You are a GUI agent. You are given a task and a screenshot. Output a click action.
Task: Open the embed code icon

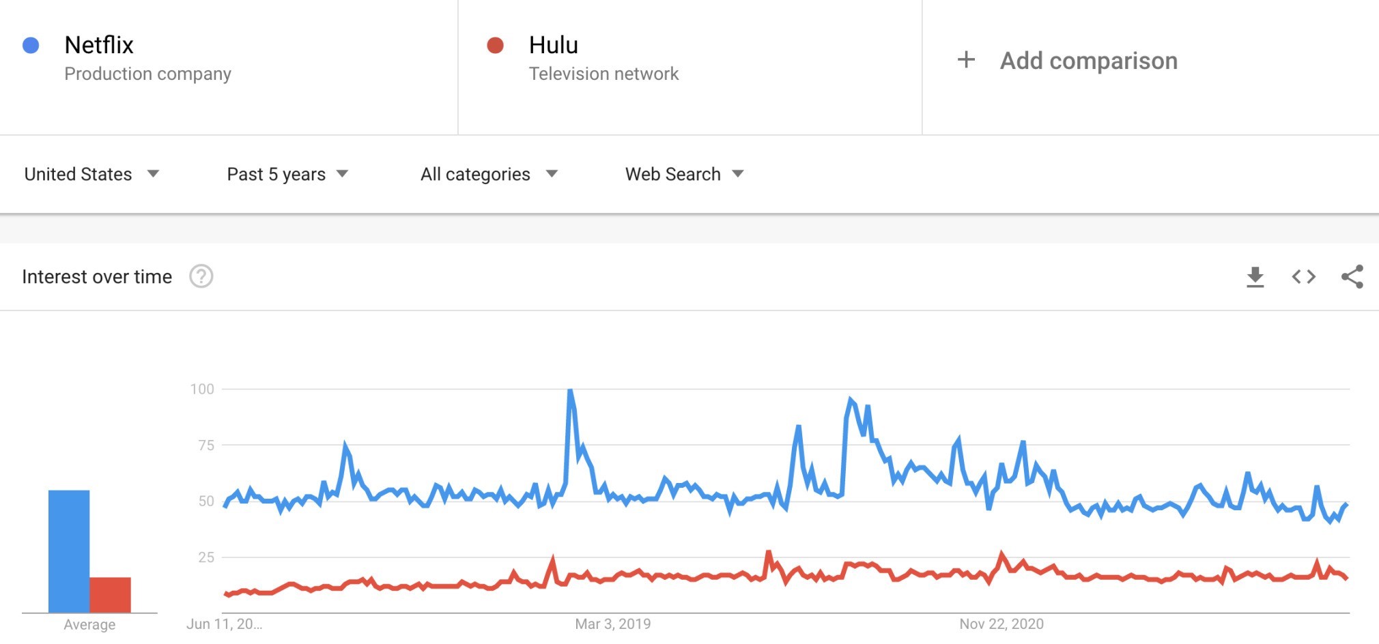click(x=1303, y=276)
